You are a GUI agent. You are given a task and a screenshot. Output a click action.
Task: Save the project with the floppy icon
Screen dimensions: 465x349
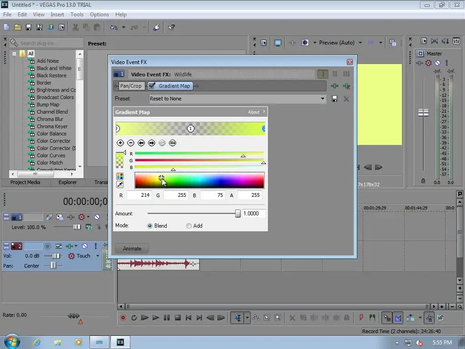(x=29, y=27)
